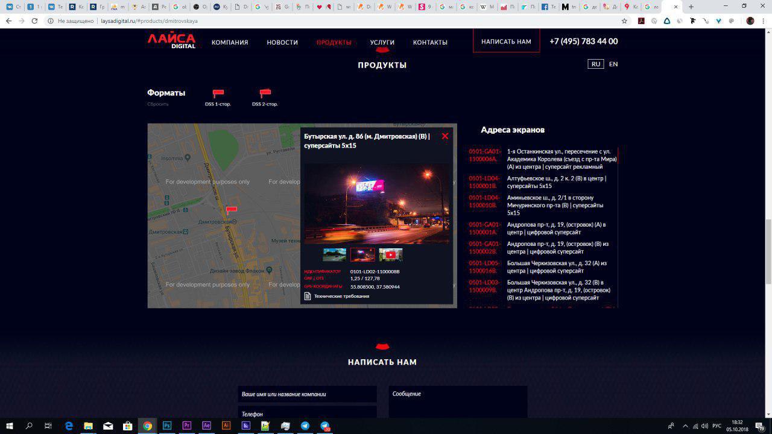This screenshot has width=772, height=434.
Task: Open Task View on the taskbar
Action: tap(48, 426)
